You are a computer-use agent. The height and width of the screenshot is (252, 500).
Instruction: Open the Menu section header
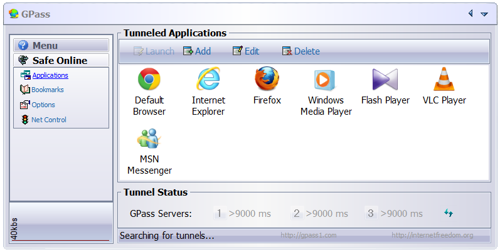click(x=61, y=45)
